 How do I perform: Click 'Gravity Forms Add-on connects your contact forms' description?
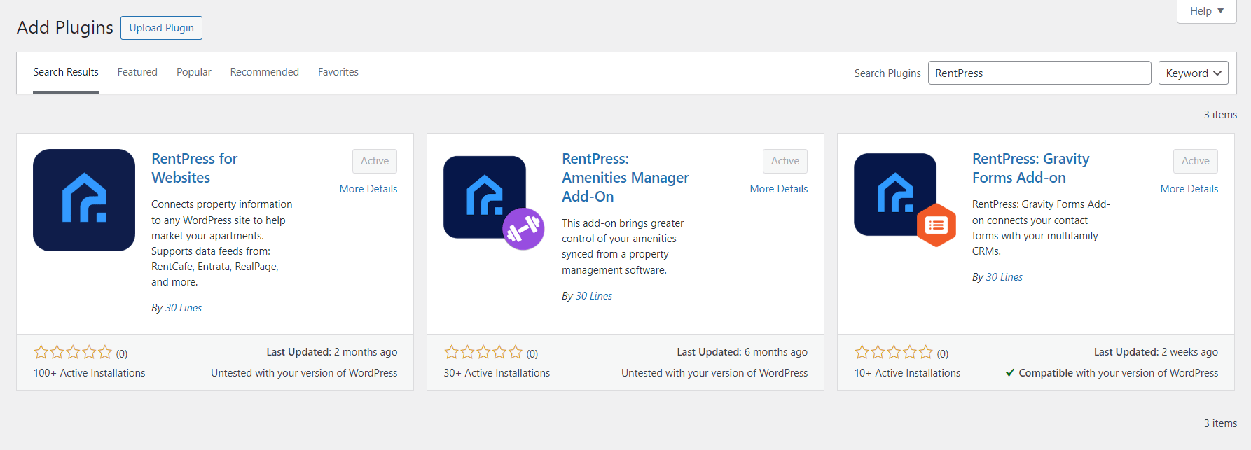[x=1042, y=227]
